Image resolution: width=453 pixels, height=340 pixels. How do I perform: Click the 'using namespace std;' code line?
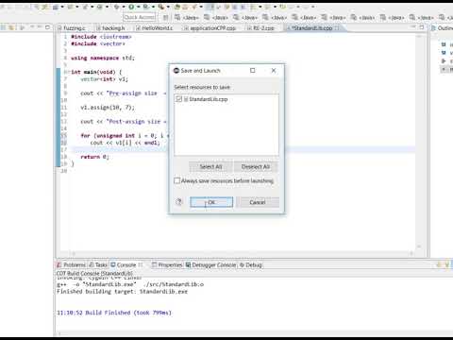(103, 58)
